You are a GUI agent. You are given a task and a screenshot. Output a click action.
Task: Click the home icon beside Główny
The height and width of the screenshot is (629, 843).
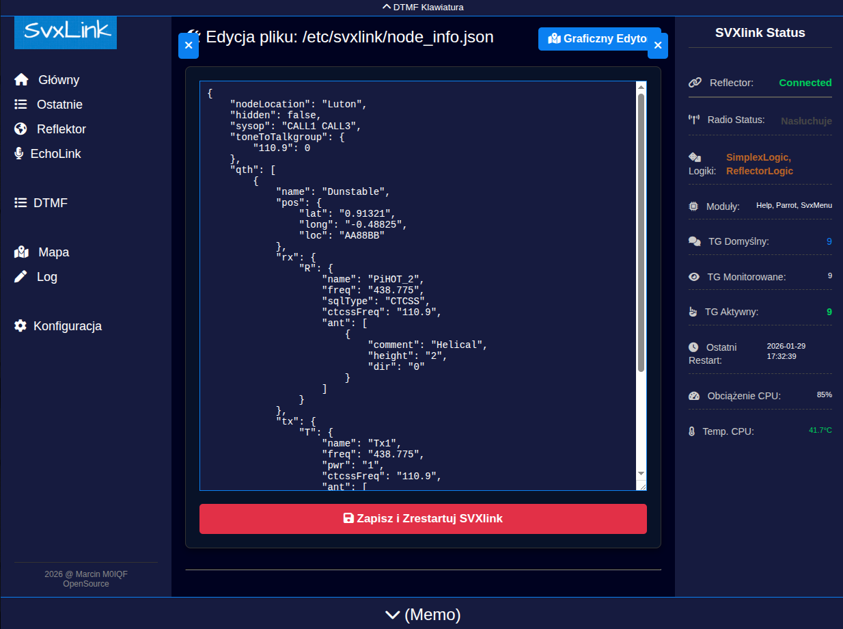[x=21, y=80]
